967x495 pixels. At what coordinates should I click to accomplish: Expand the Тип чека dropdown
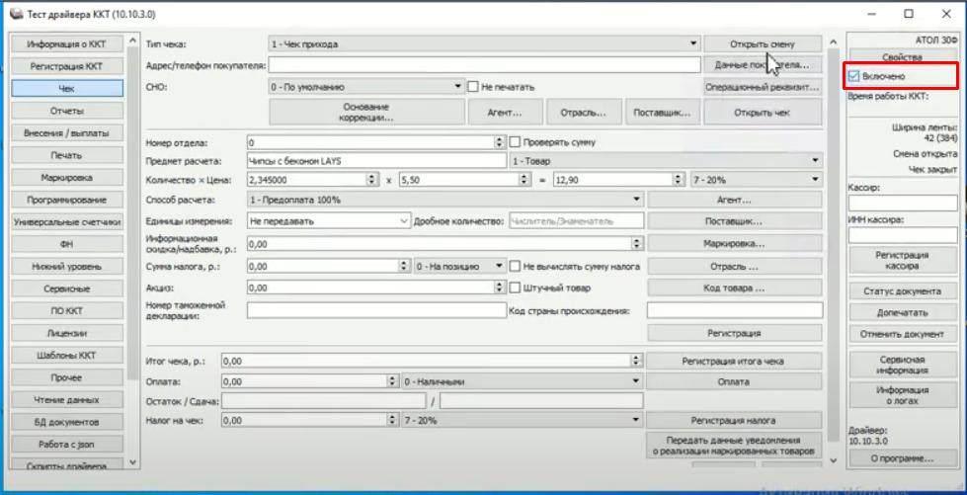pos(693,44)
